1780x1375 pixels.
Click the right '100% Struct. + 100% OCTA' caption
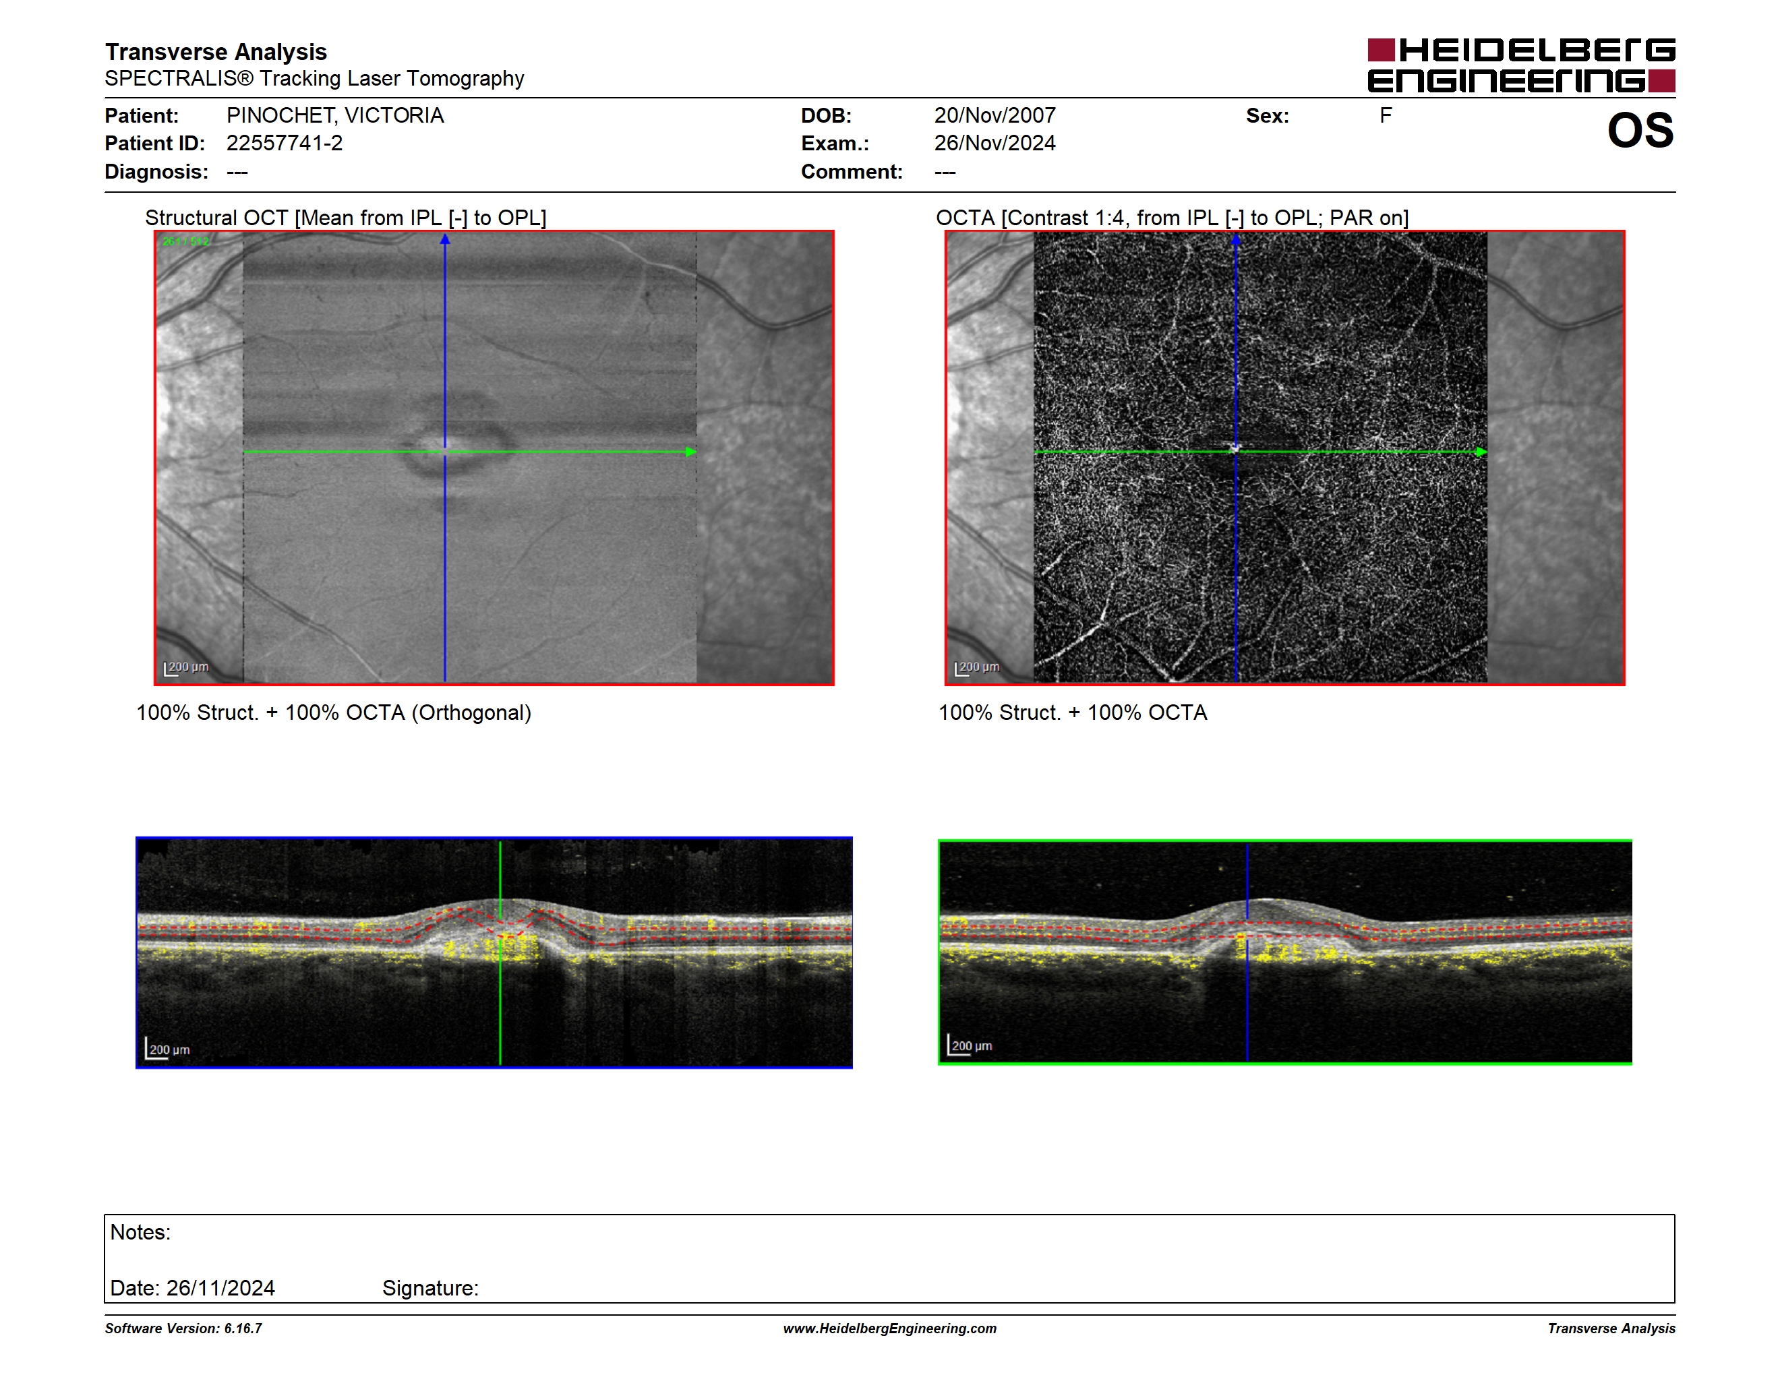pyautogui.click(x=1073, y=712)
